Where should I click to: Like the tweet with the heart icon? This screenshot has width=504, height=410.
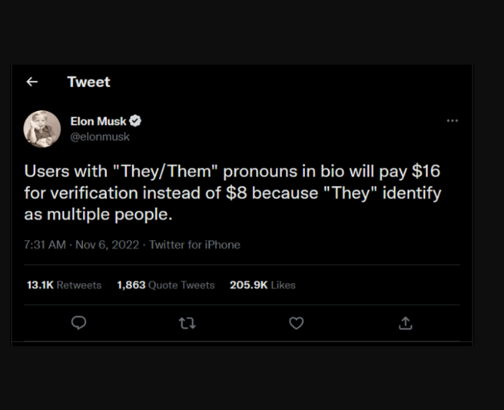click(x=296, y=323)
